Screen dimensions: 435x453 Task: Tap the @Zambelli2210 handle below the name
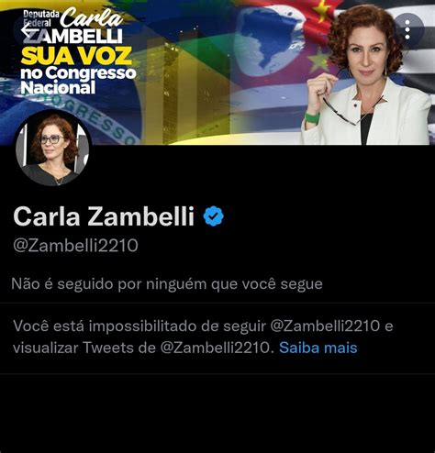click(75, 245)
